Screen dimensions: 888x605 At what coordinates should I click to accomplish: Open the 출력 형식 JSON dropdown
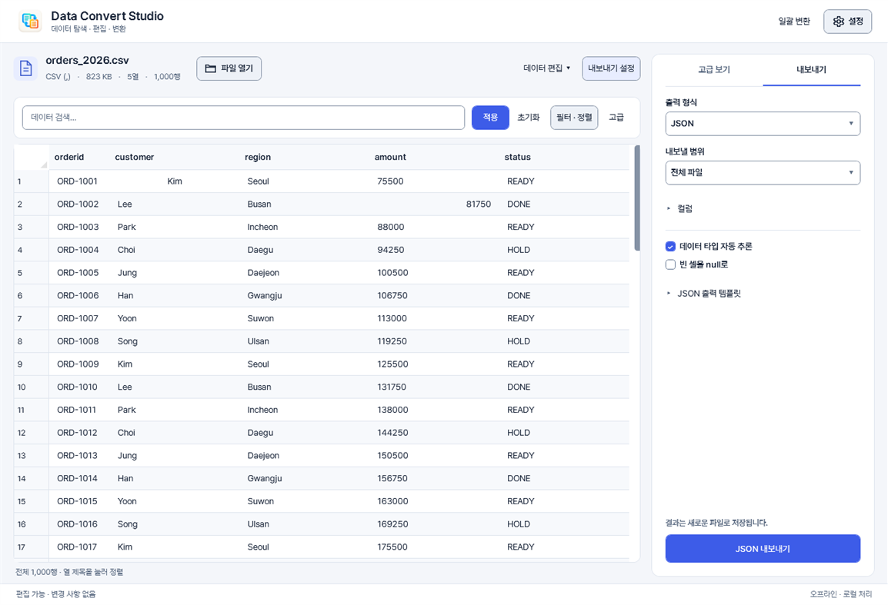coord(763,123)
